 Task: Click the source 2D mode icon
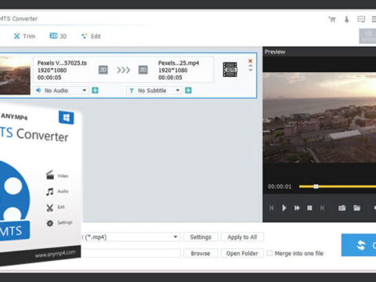(x=103, y=70)
